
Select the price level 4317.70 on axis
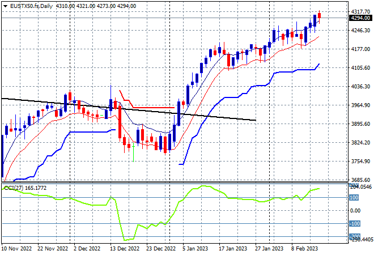point(360,11)
